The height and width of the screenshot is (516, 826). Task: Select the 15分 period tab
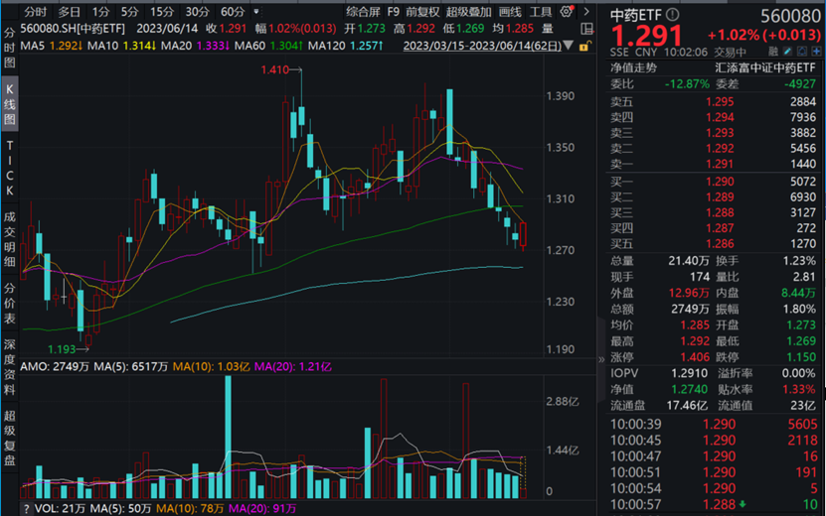162,12
